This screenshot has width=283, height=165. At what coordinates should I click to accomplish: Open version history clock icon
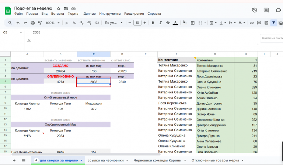tap(255, 10)
